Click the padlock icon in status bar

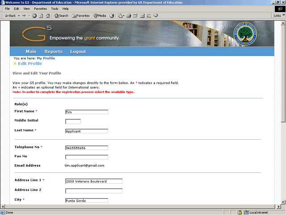click(240, 212)
